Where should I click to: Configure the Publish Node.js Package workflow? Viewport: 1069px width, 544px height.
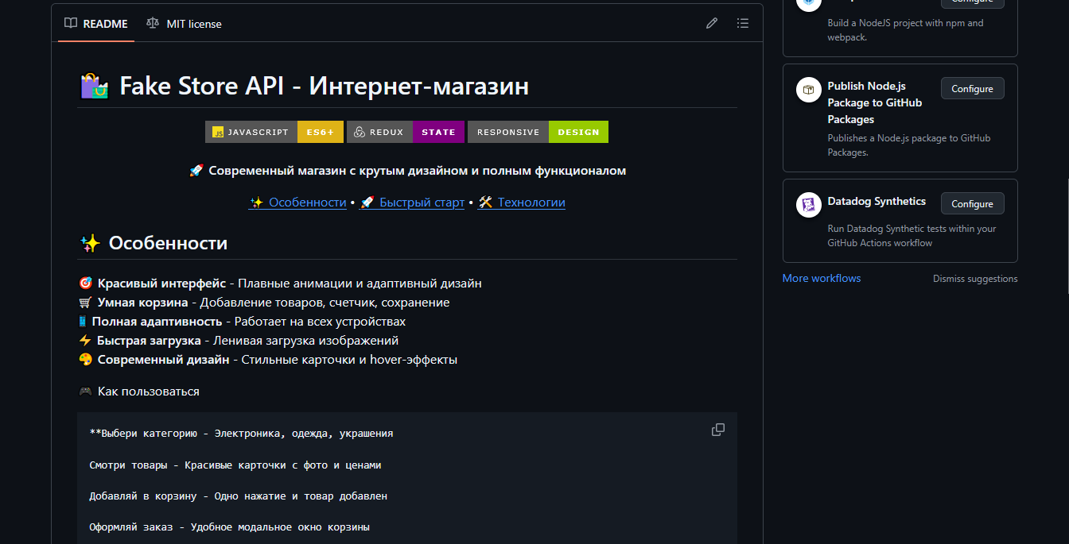point(972,88)
